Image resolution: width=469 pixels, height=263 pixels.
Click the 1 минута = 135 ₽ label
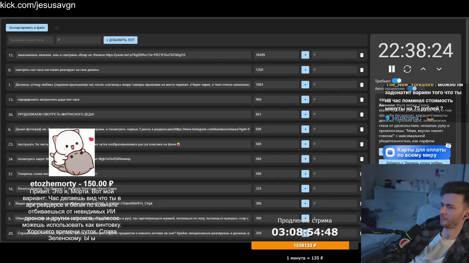[x=305, y=258]
